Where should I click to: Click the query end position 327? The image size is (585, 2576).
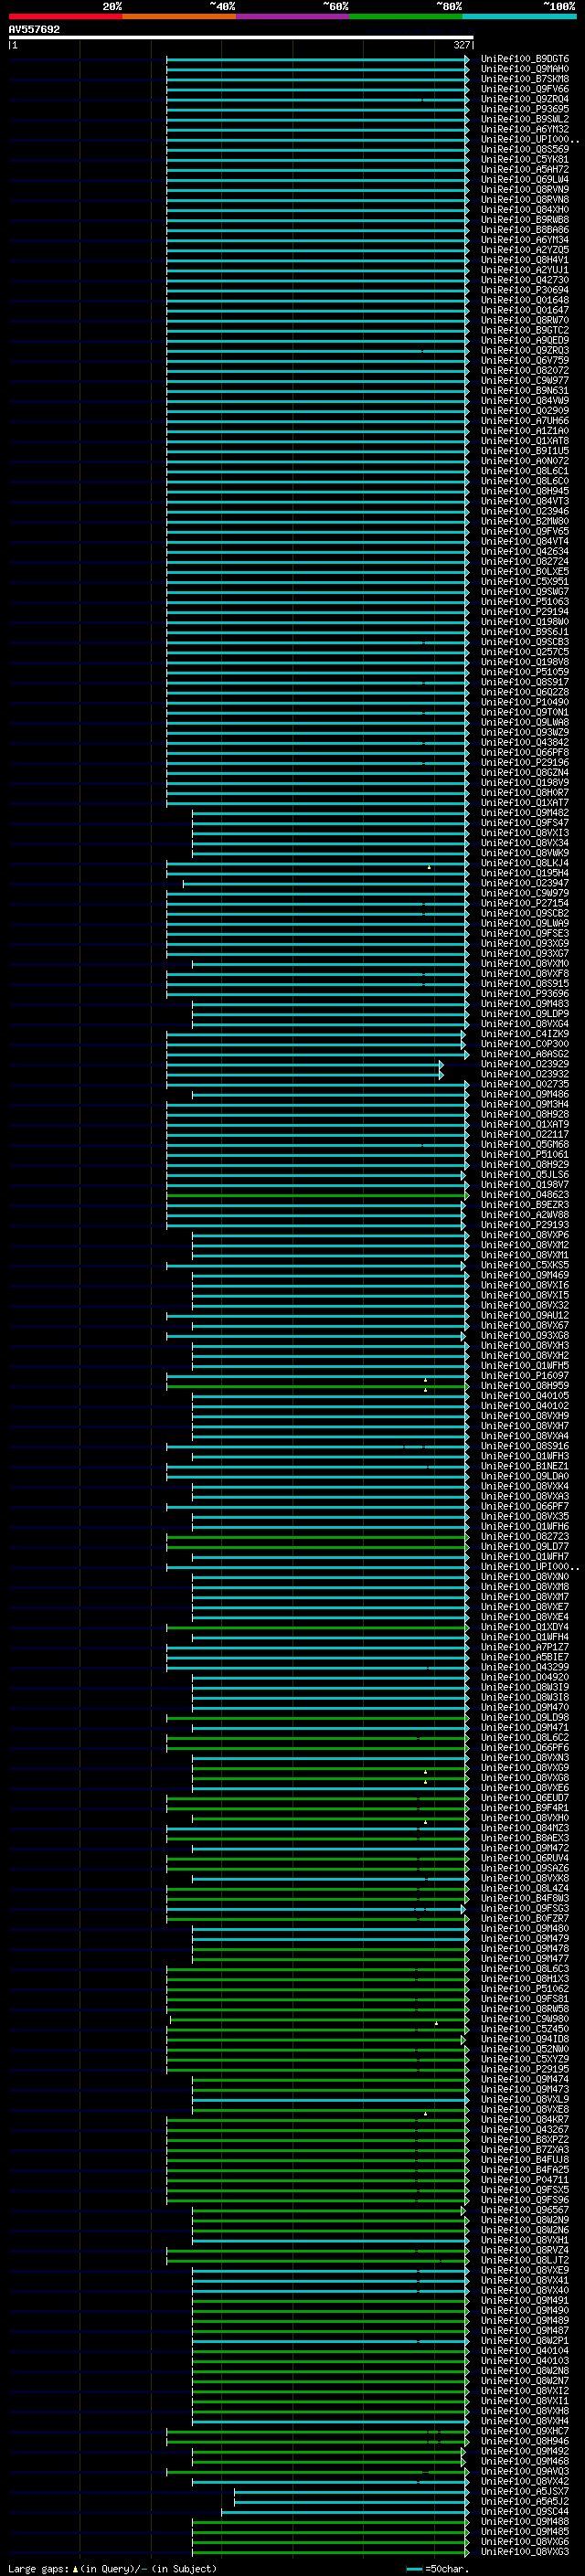(462, 45)
